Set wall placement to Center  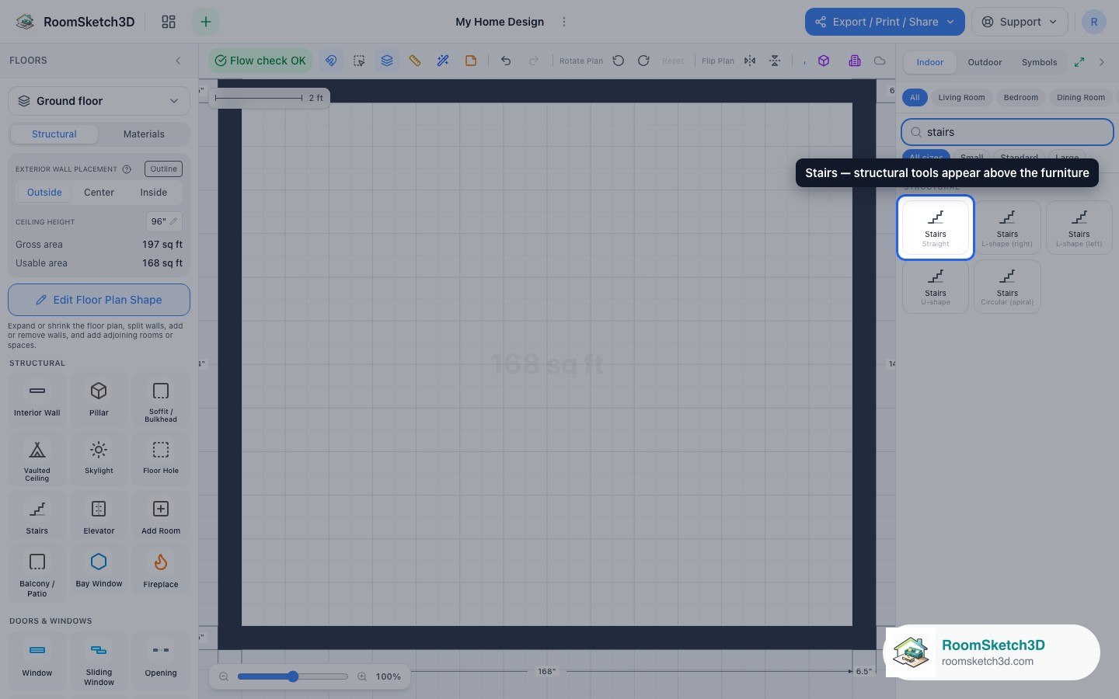click(99, 193)
